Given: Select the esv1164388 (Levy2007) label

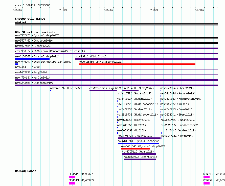Looking at the screenshot, I should click(x=138, y=88).
